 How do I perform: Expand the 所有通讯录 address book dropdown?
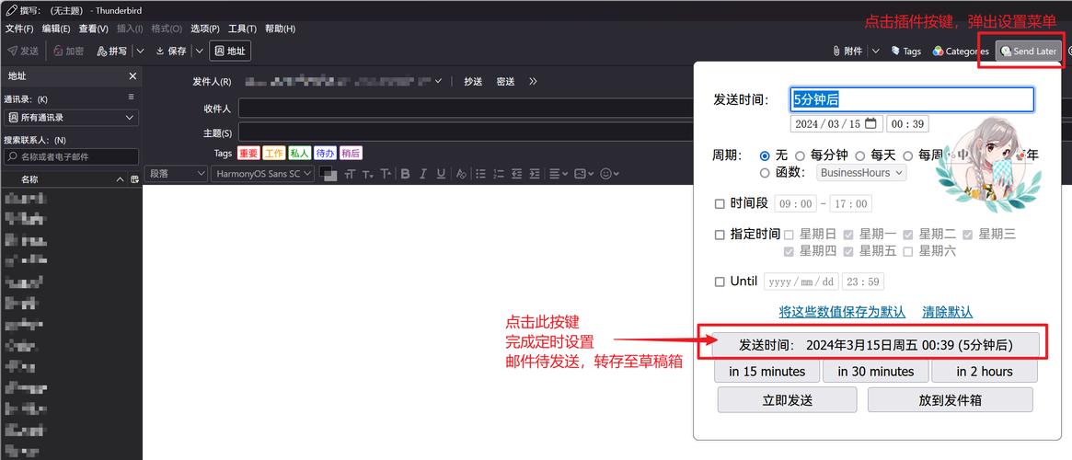click(71, 118)
